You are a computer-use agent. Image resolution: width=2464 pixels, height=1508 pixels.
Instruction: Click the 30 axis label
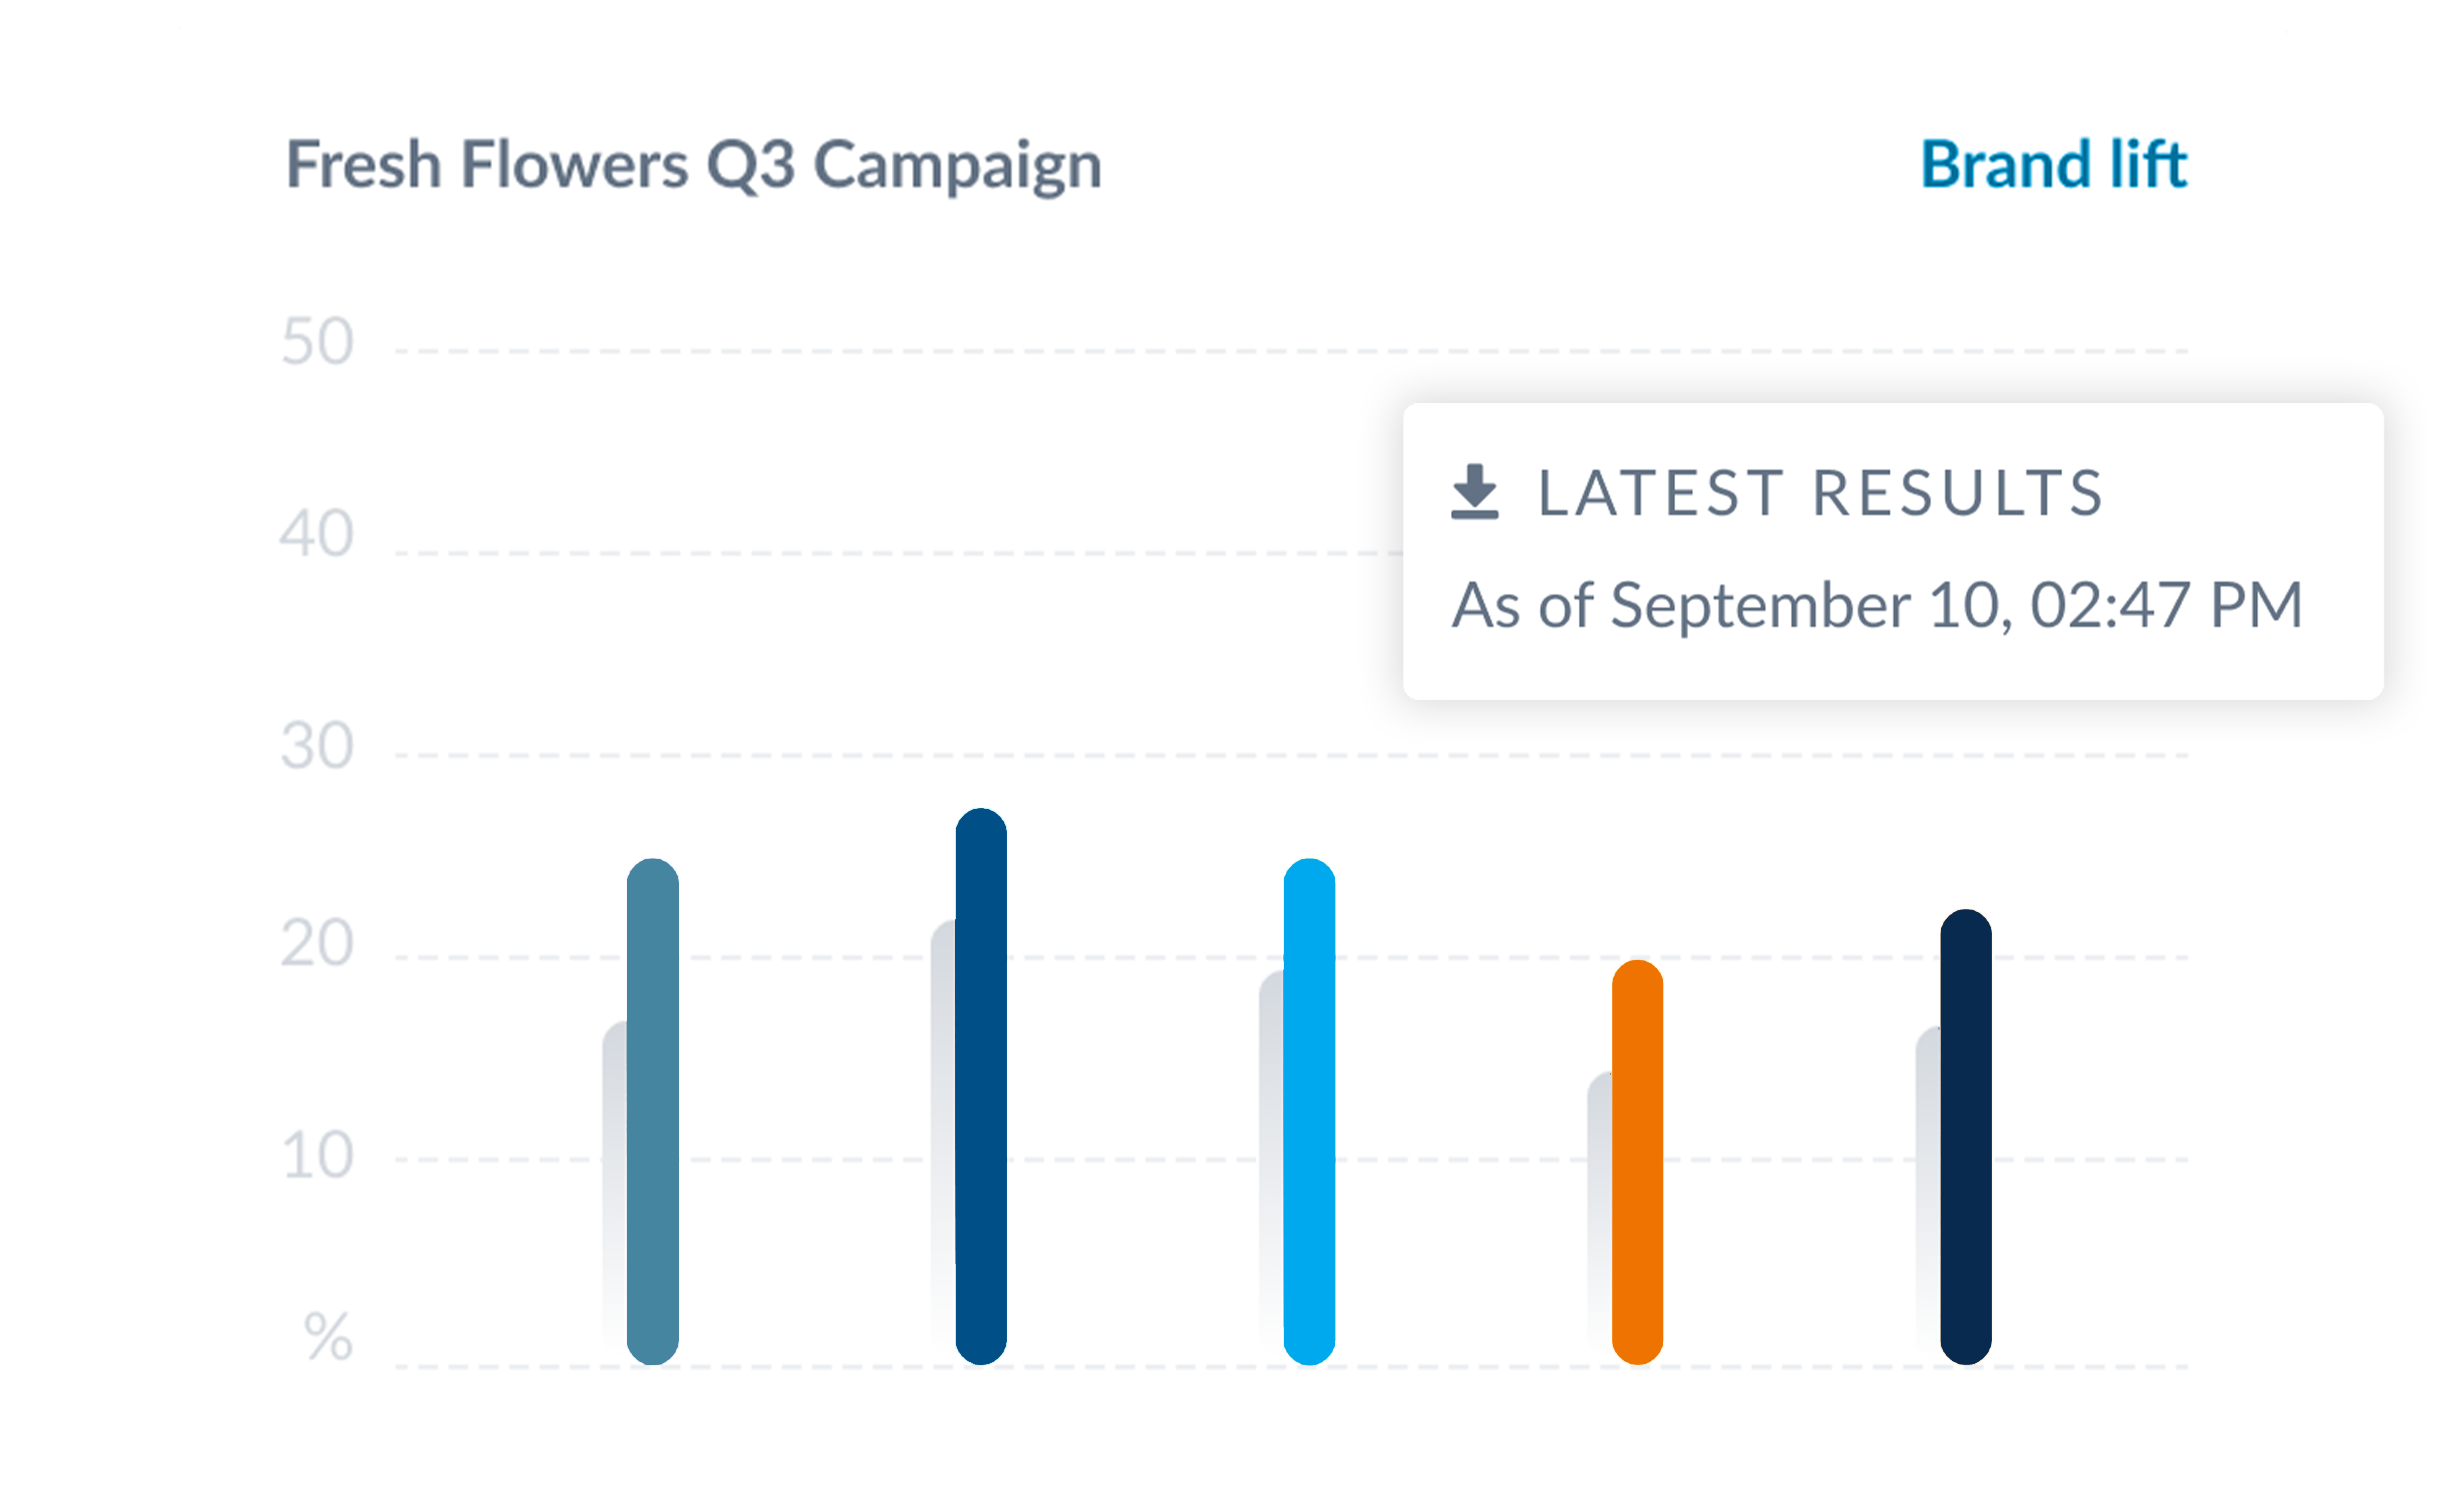[317, 746]
